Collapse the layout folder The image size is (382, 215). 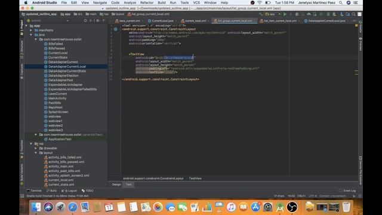tap(36, 153)
